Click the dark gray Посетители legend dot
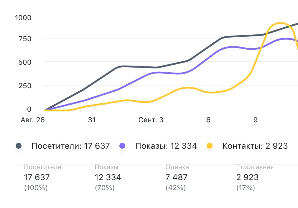Viewport: 298px width, 208px height. 19,146
